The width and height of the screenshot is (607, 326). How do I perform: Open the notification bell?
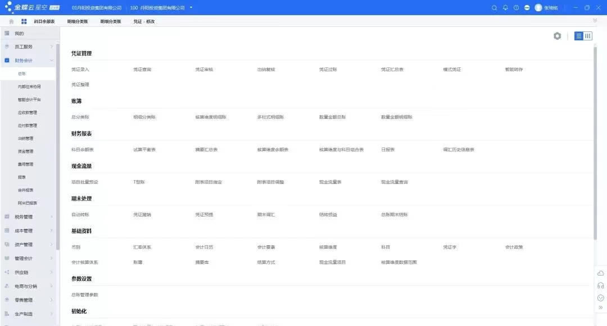point(505,8)
